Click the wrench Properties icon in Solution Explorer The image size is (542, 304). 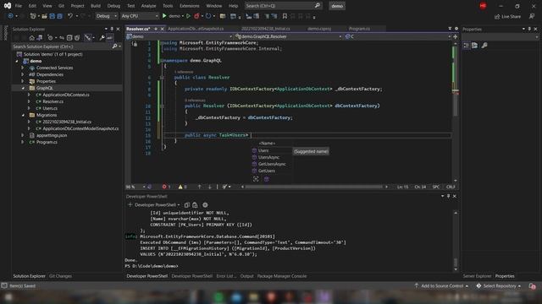click(x=102, y=37)
